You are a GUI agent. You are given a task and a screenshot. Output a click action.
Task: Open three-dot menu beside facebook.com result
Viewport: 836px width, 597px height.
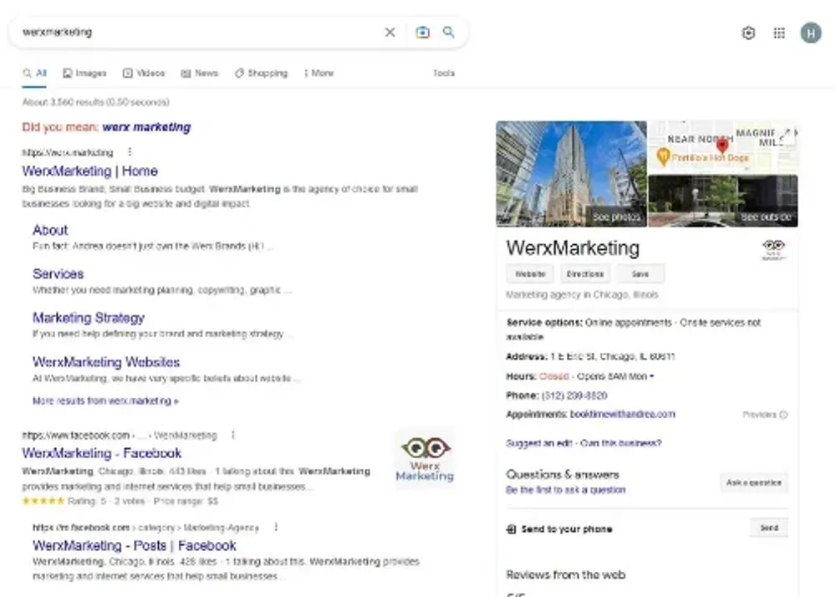pyautogui.click(x=233, y=435)
